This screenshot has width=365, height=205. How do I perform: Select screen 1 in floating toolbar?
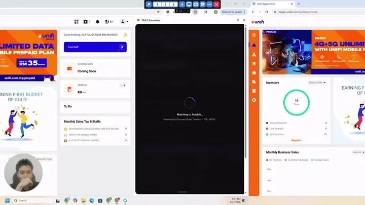click(157, 4)
